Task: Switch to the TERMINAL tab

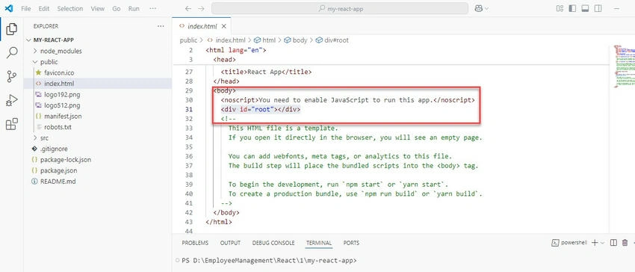Action: [x=319, y=243]
